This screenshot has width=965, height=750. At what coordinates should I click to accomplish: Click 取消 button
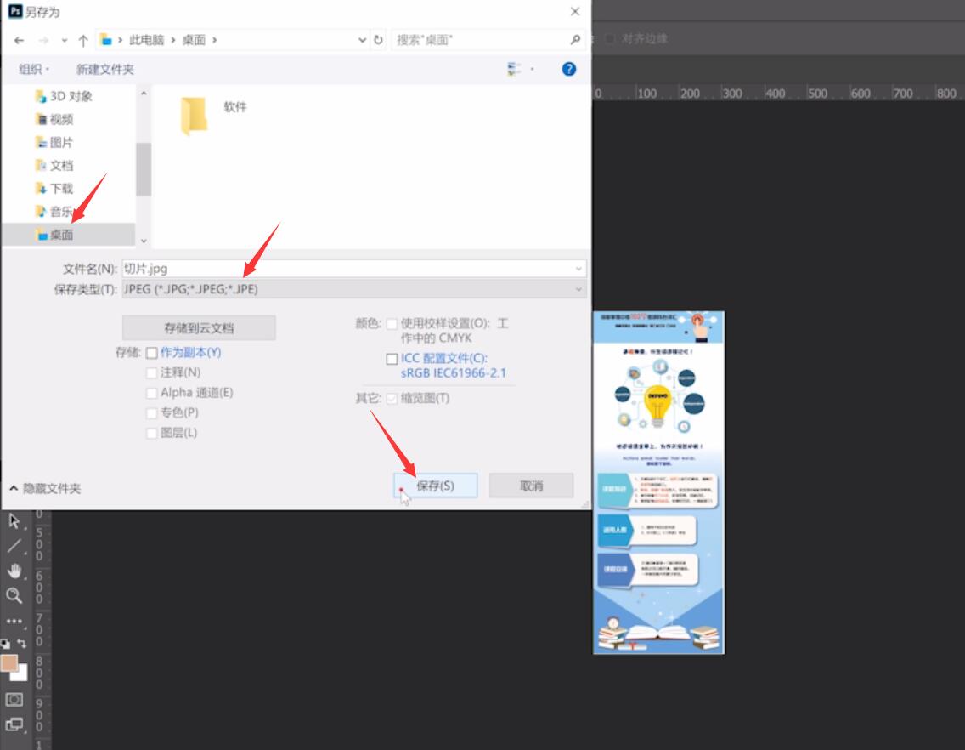[531, 486]
